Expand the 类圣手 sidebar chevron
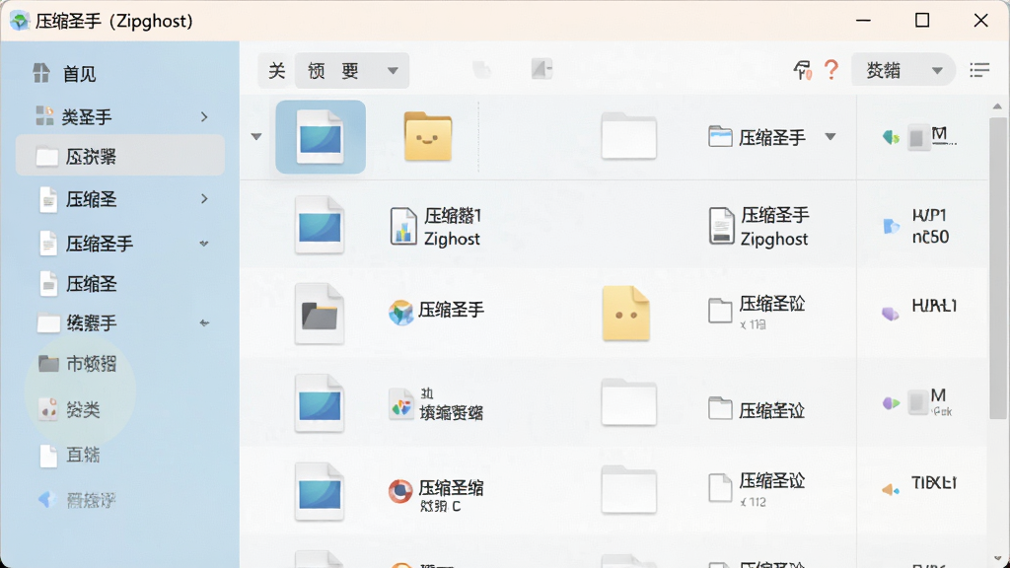1010x568 pixels. [x=204, y=116]
